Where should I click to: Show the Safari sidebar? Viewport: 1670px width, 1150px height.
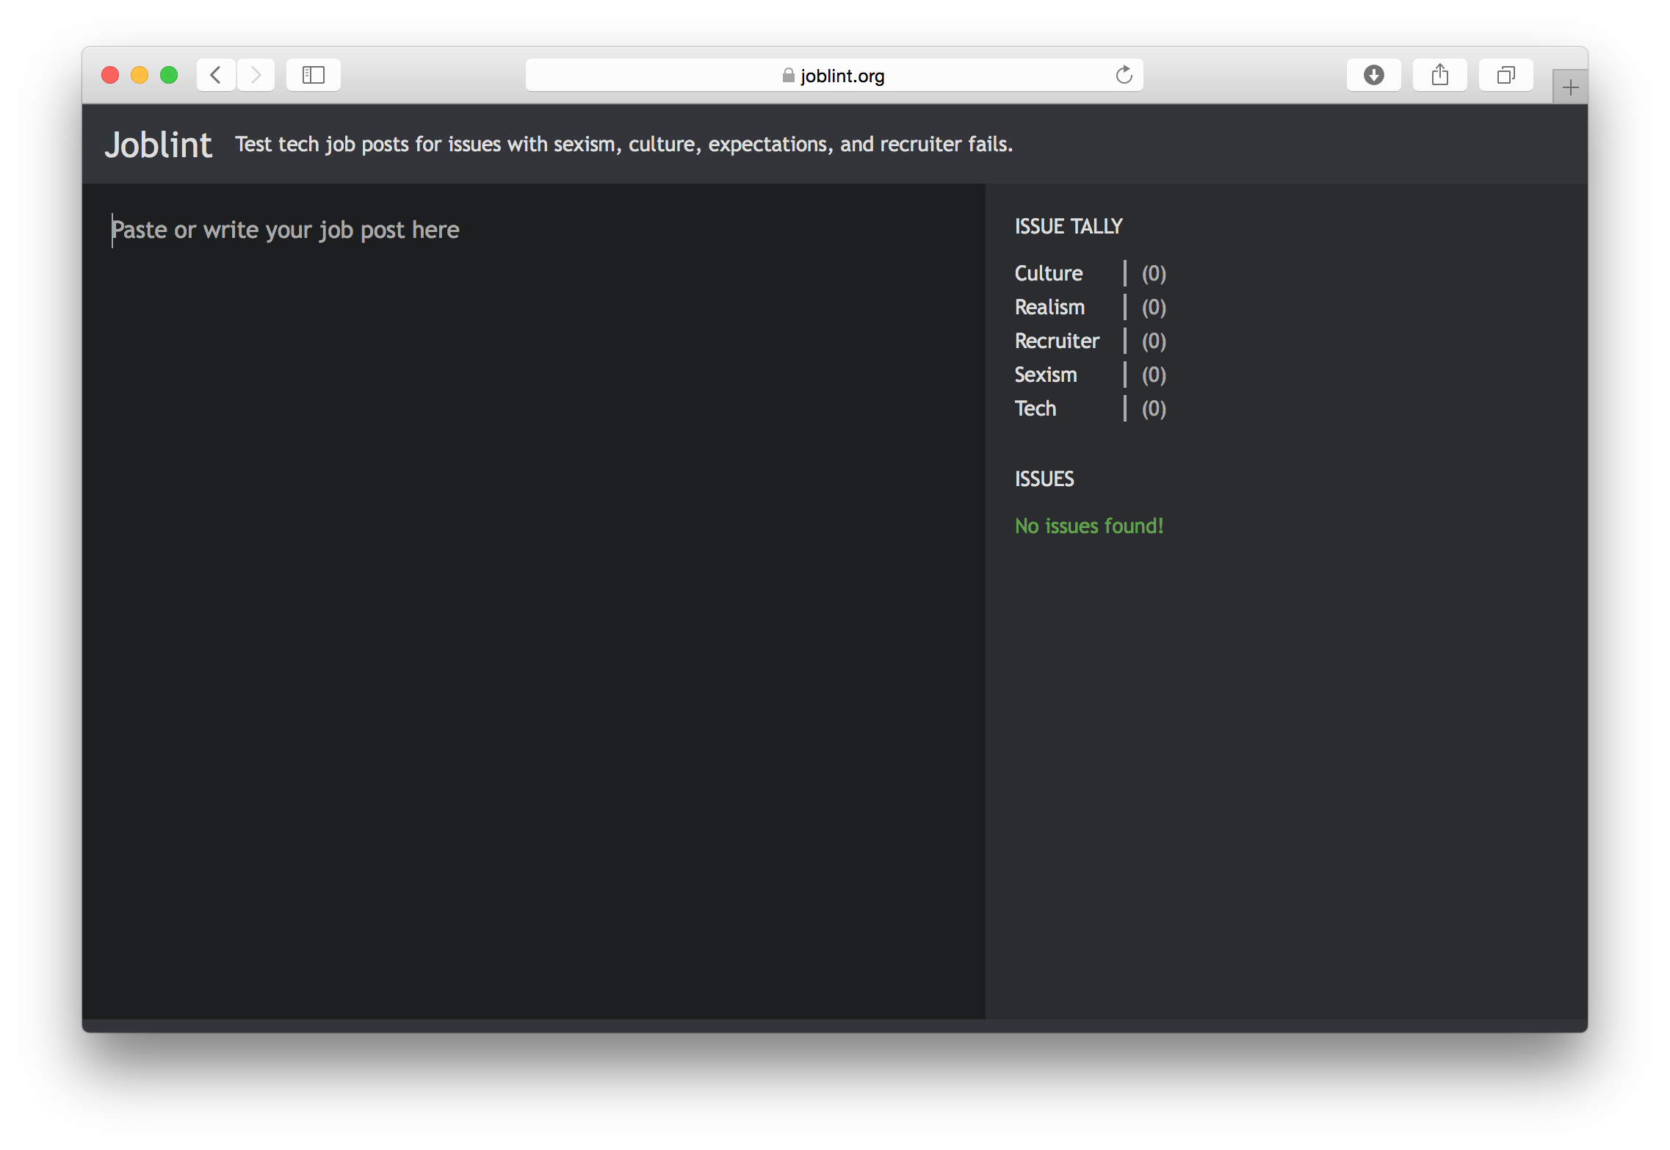tap(314, 75)
